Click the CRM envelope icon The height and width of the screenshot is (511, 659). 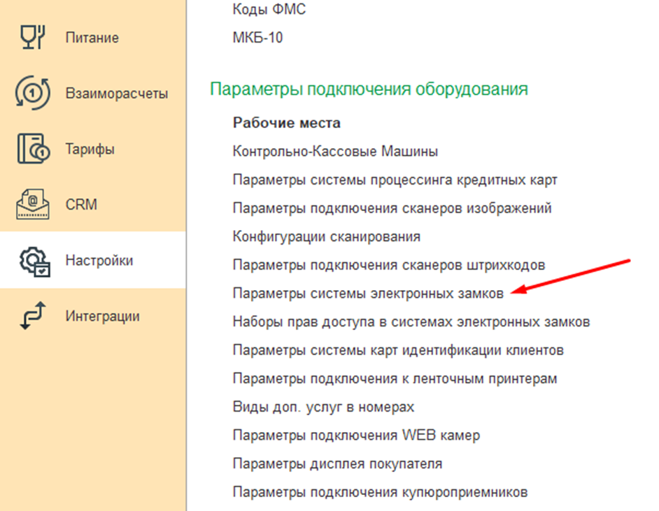pyautogui.click(x=33, y=205)
